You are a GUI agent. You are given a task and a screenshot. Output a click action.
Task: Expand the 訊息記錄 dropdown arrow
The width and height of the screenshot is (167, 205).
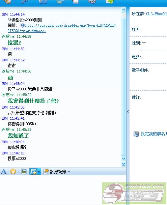point(69,171)
